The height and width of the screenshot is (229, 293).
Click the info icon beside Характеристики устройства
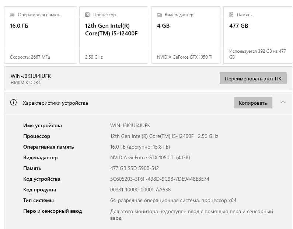pos(14,103)
